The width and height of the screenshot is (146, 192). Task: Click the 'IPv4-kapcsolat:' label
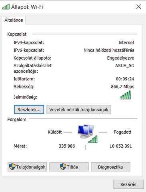click(29, 42)
